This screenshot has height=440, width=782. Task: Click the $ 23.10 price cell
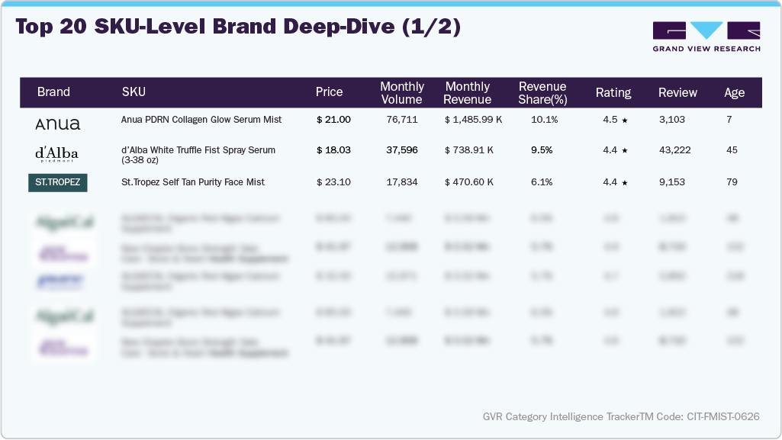pyautogui.click(x=333, y=182)
